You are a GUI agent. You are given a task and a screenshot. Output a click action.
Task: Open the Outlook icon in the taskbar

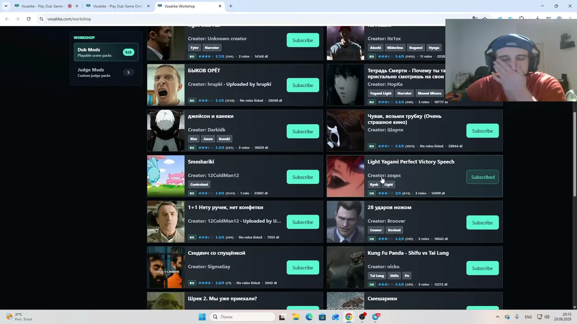click(x=335, y=317)
